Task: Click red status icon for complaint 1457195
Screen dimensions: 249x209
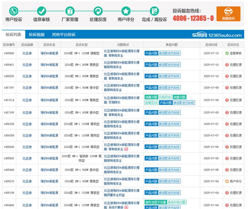Action: 227,112
